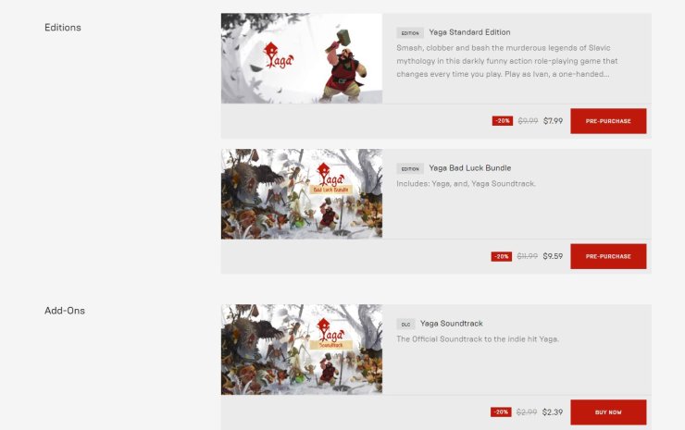Select the Yaga Standard Edition title
This screenshot has height=430, width=685.
point(469,32)
